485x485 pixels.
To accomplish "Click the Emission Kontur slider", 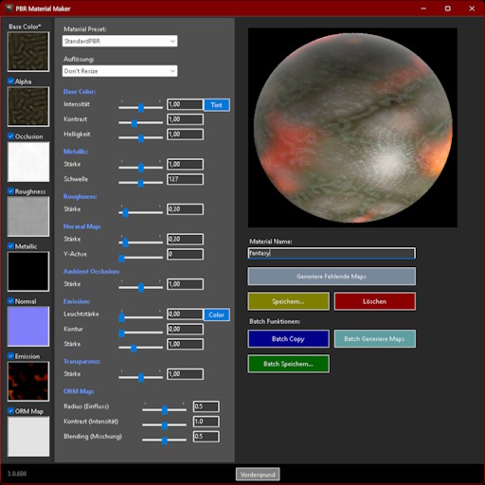I will [x=141, y=332].
